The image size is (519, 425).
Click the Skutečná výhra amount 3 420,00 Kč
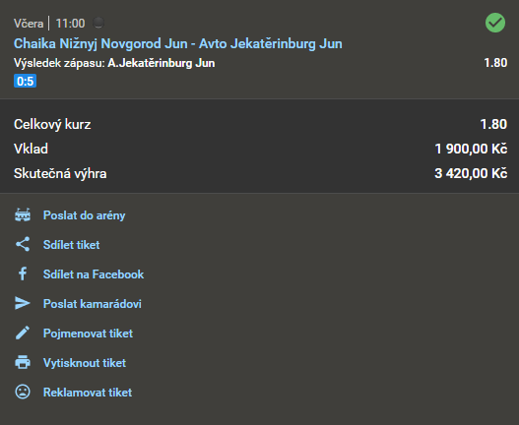(x=471, y=173)
